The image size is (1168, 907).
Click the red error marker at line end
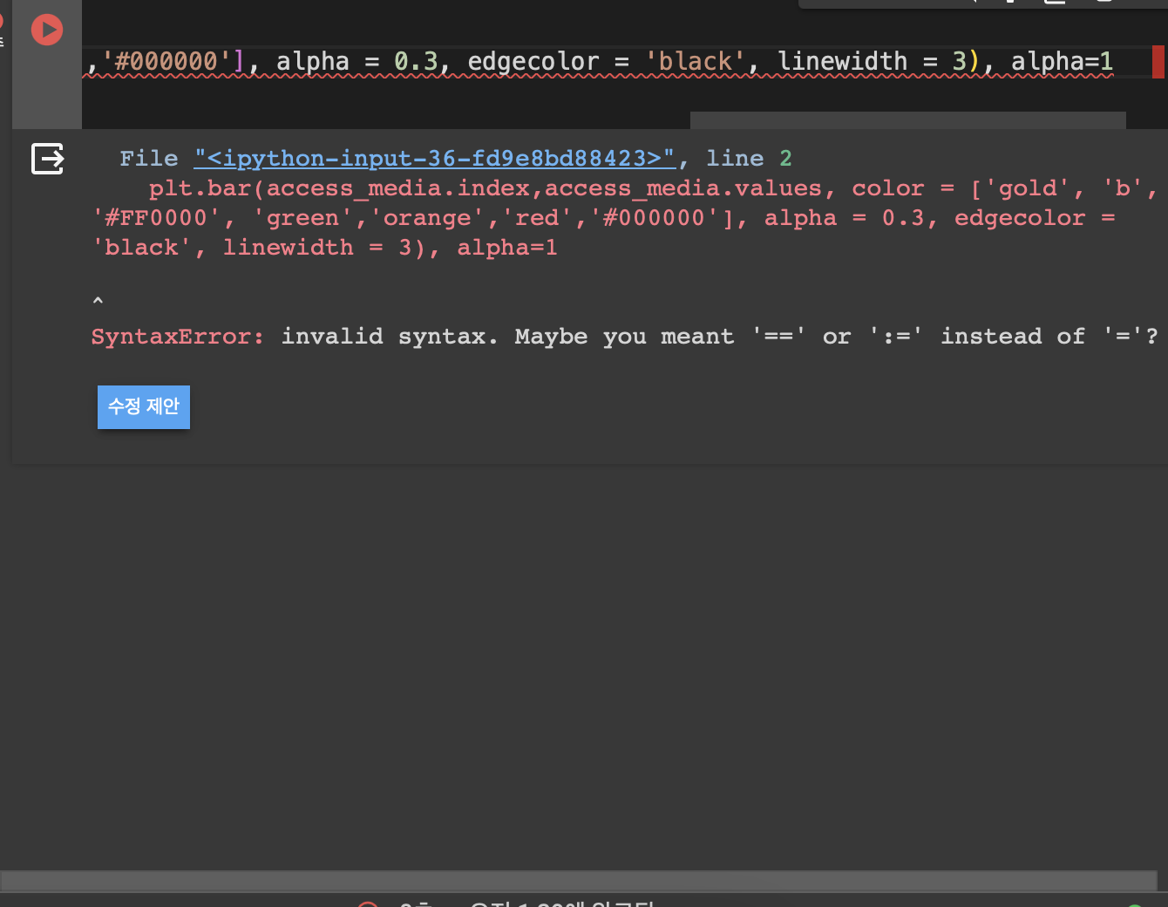tap(1158, 62)
